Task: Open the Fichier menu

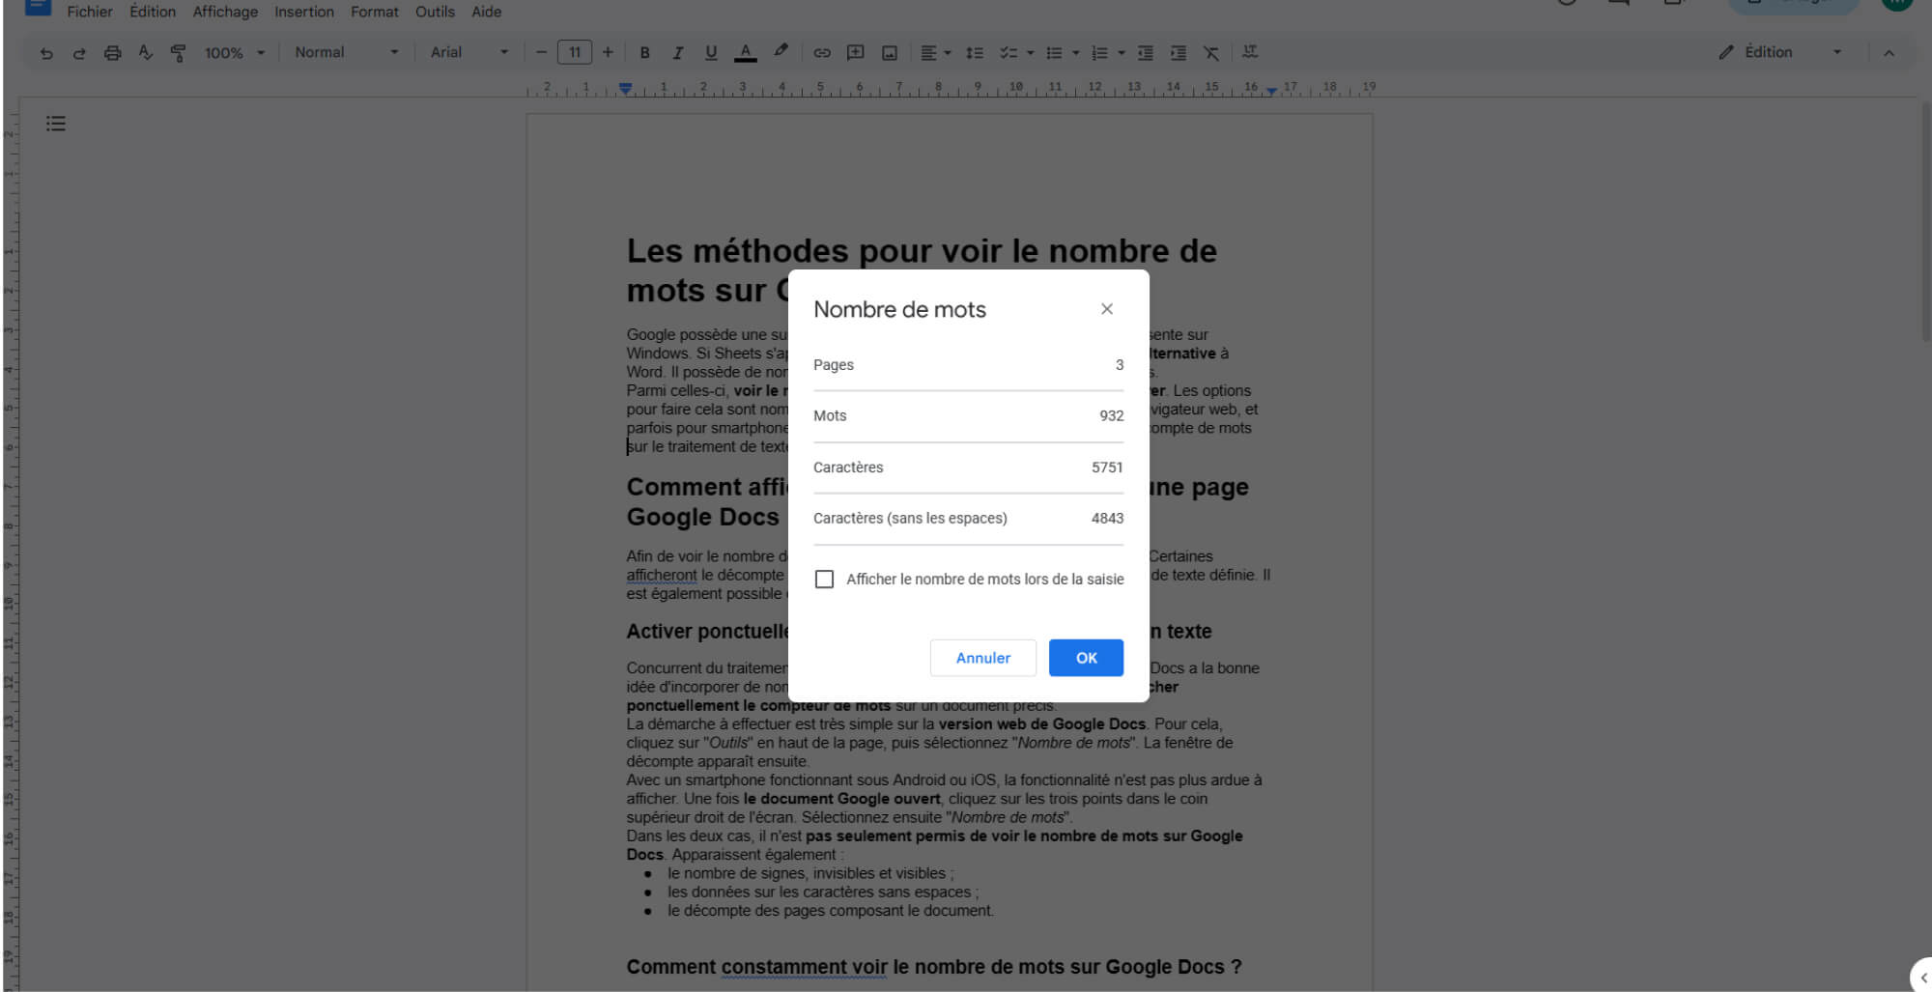Action: coord(89,12)
